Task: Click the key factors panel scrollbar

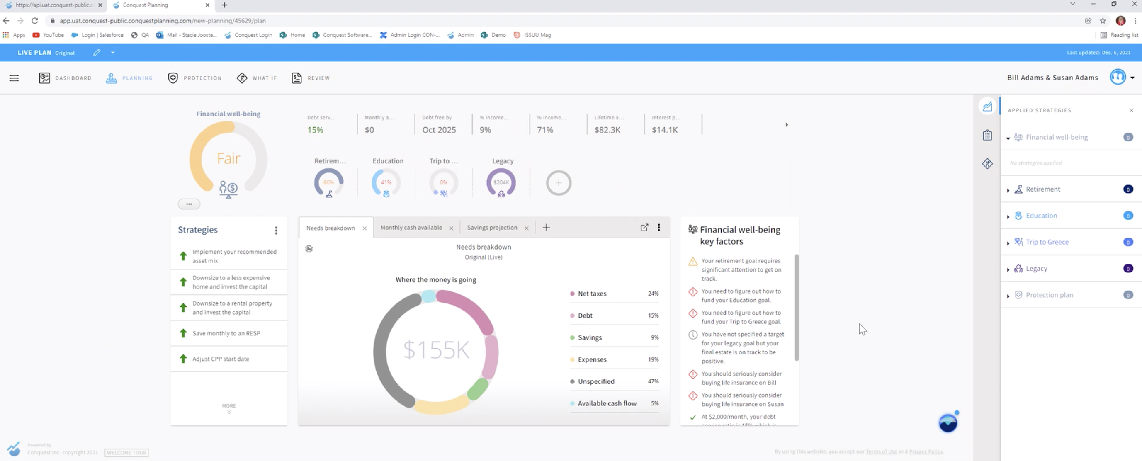Action: click(x=796, y=307)
